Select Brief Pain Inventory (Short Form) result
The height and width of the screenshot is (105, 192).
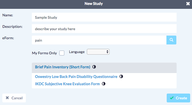coord(63,67)
